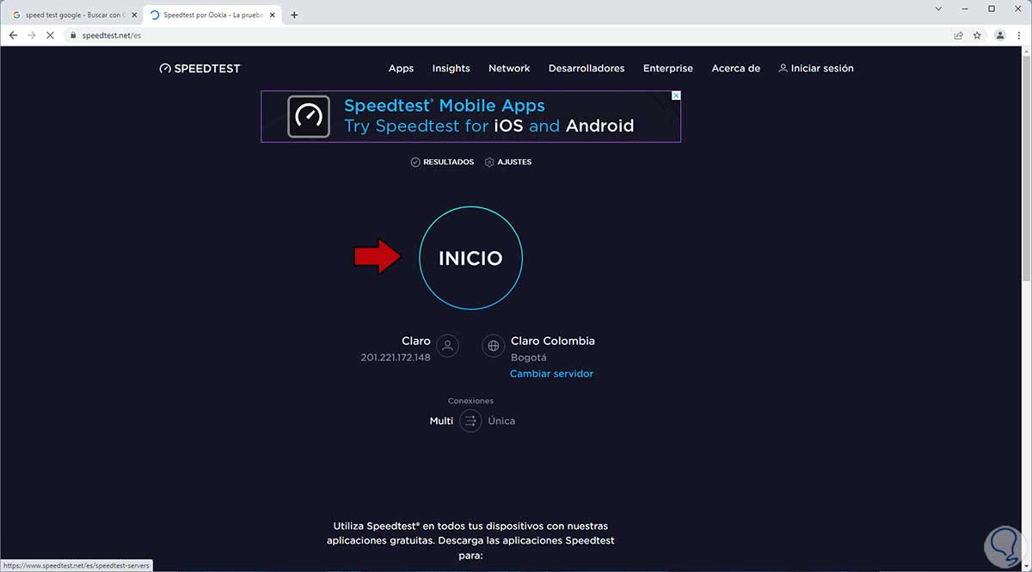Screen dimensions: 1032x572
Task: Switch to speed test google tab
Action: click(x=74, y=15)
